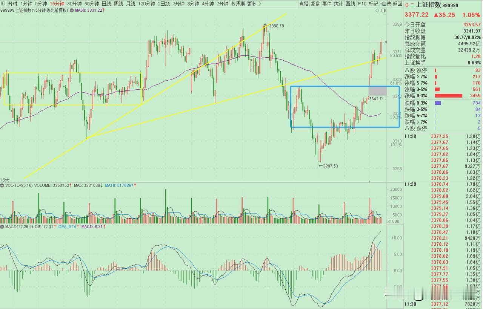Click the A股 涨停 count row
The image size is (483, 309).
(443, 70)
